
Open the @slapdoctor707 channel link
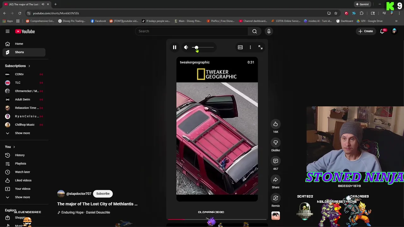pos(79,194)
